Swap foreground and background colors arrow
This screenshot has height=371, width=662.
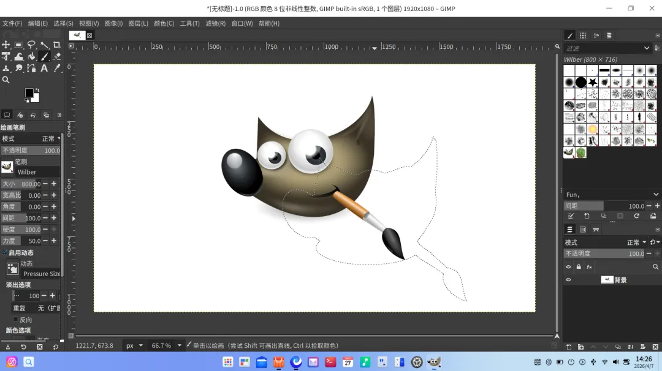(37, 90)
